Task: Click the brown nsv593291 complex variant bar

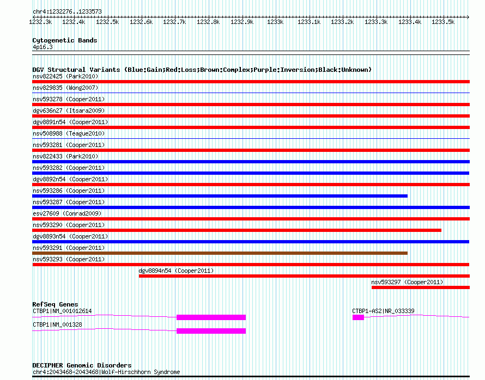Action: 220,253
